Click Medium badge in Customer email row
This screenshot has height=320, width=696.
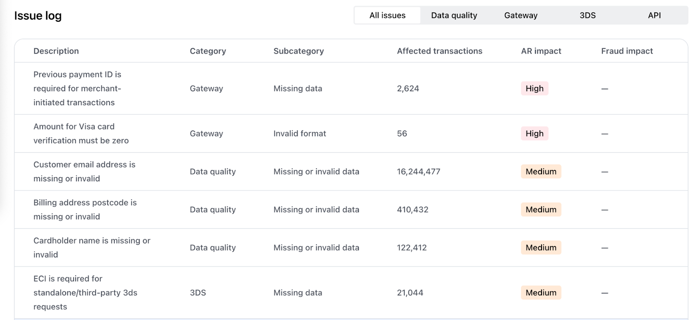tap(541, 171)
